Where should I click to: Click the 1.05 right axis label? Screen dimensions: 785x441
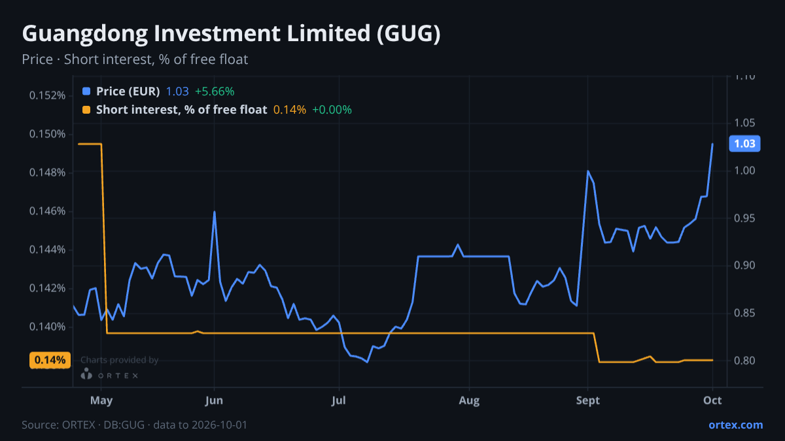(x=744, y=123)
